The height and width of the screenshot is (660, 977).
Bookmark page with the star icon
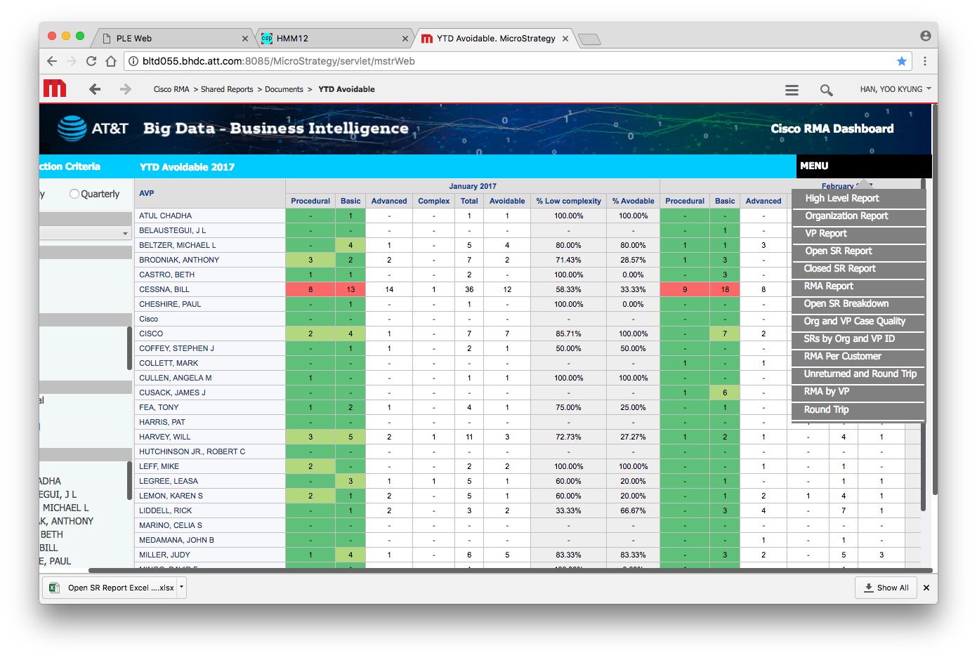tap(901, 61)
